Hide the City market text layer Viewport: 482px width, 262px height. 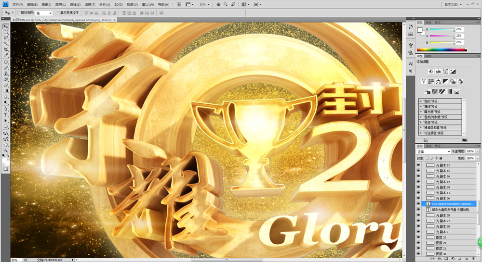(x=418, y=204)
